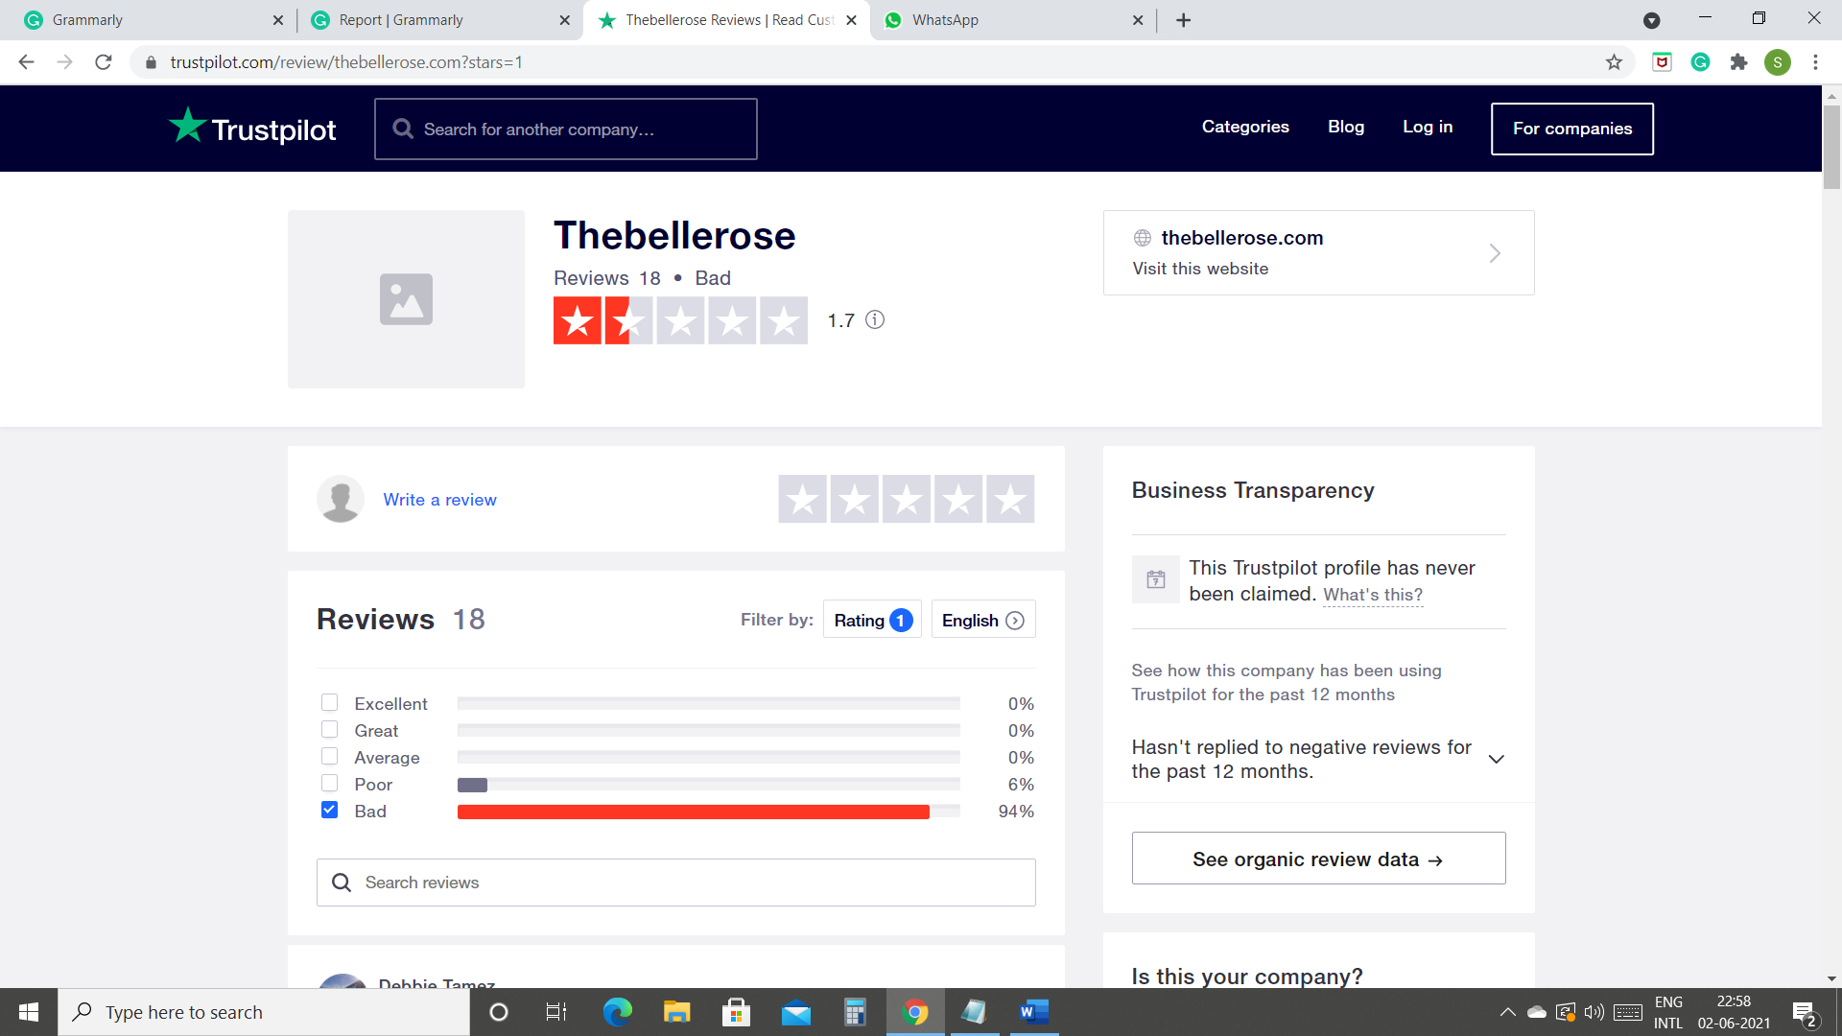Click See organic review data button
Viewport: 1842px width, 1036px height.
pyautogui.click(x=1318, y=859)
